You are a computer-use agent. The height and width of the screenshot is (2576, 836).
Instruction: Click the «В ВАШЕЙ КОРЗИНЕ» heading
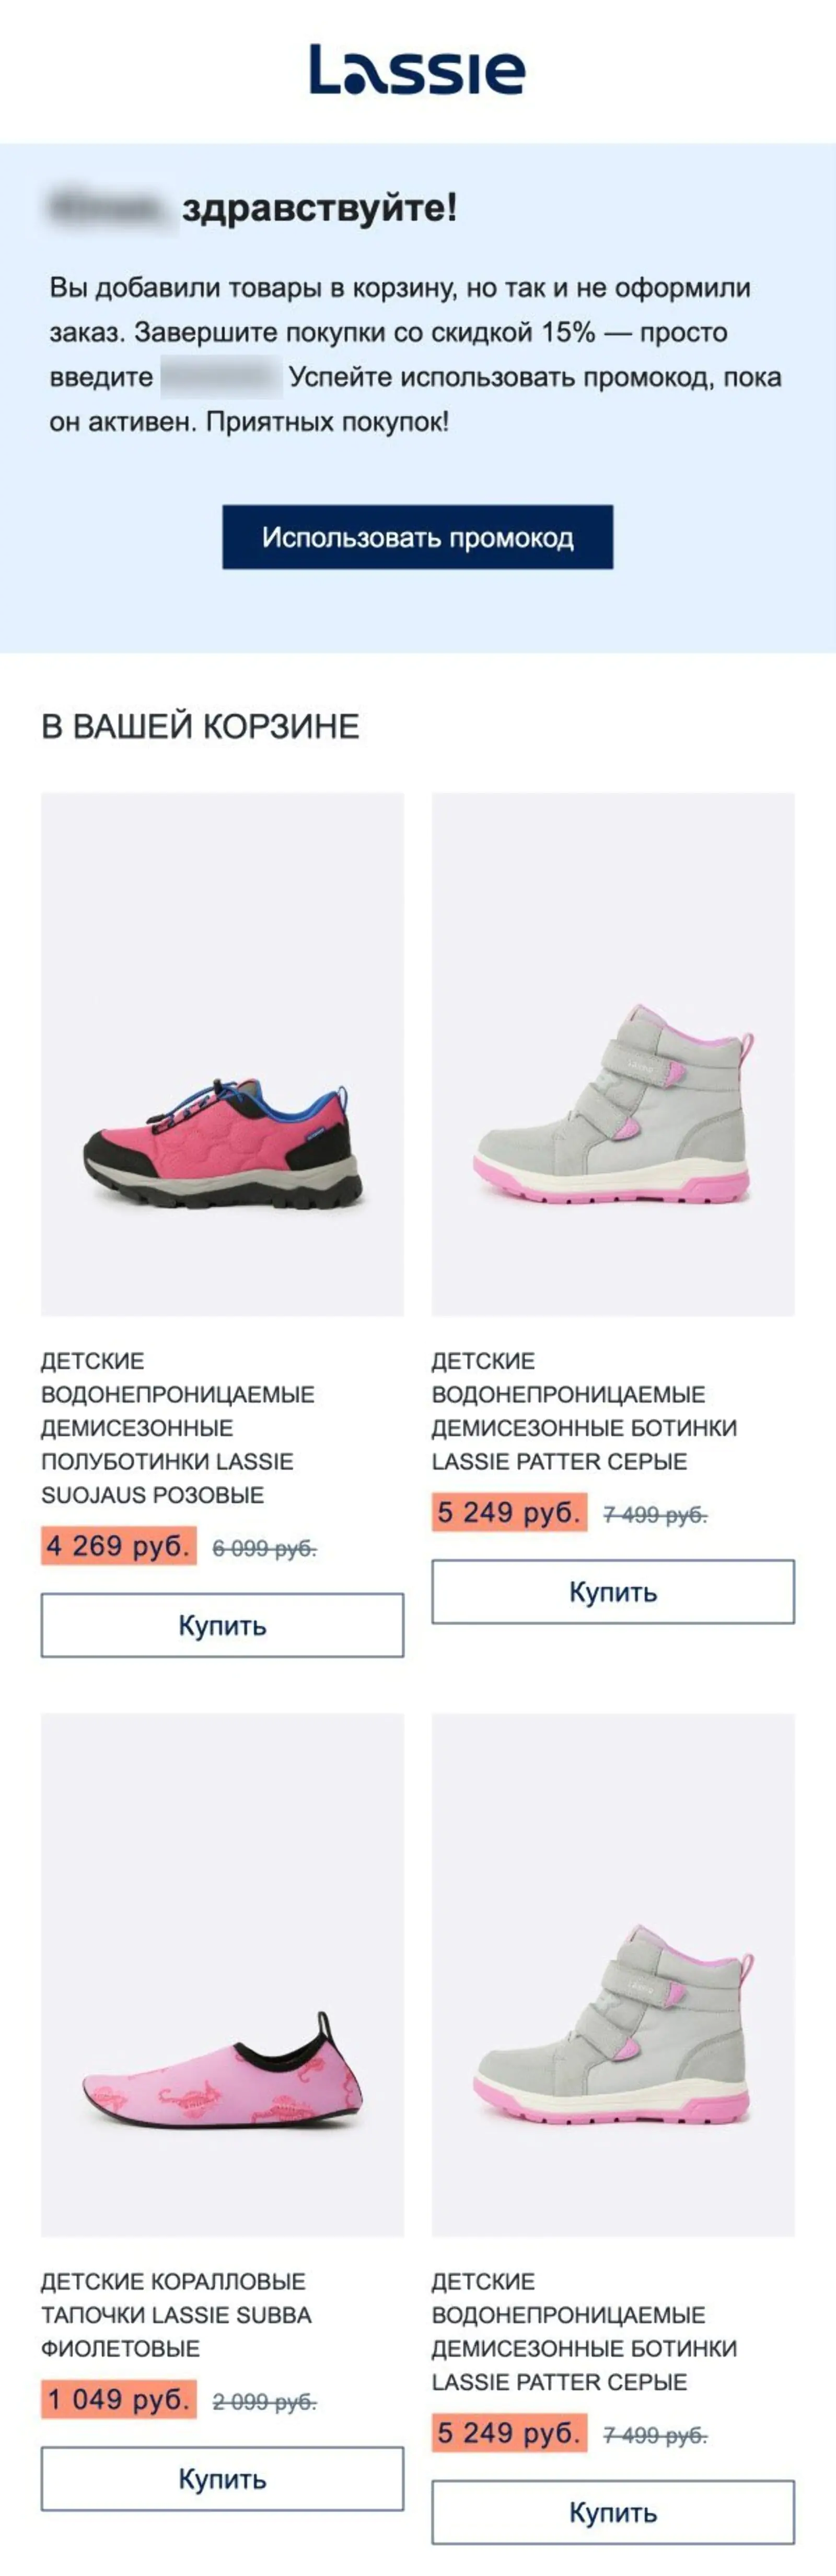point(200,726)
